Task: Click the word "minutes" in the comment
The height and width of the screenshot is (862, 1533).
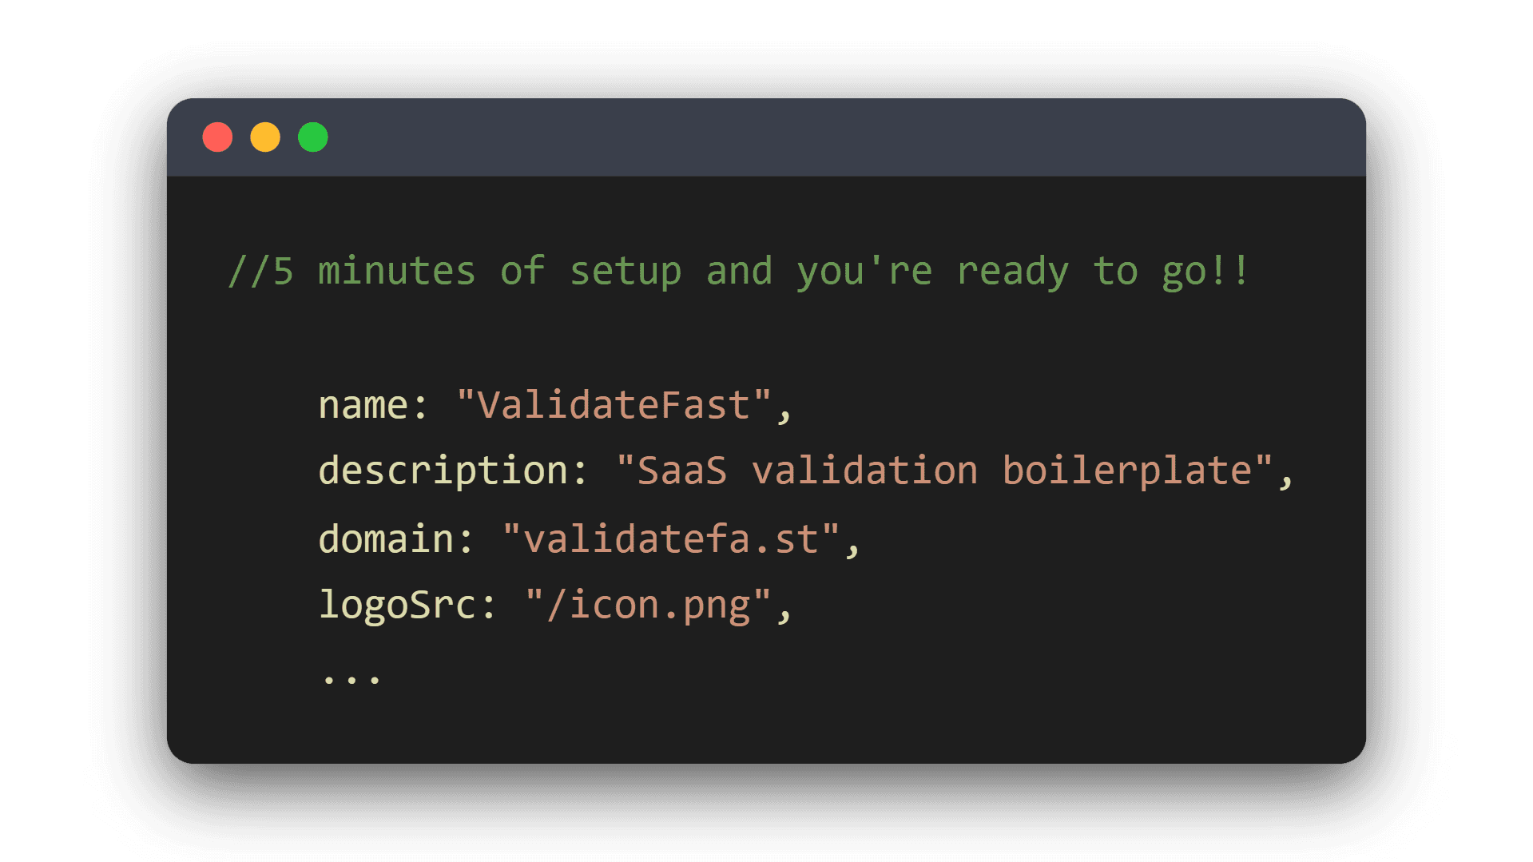Action: click(x=396, y=272)
